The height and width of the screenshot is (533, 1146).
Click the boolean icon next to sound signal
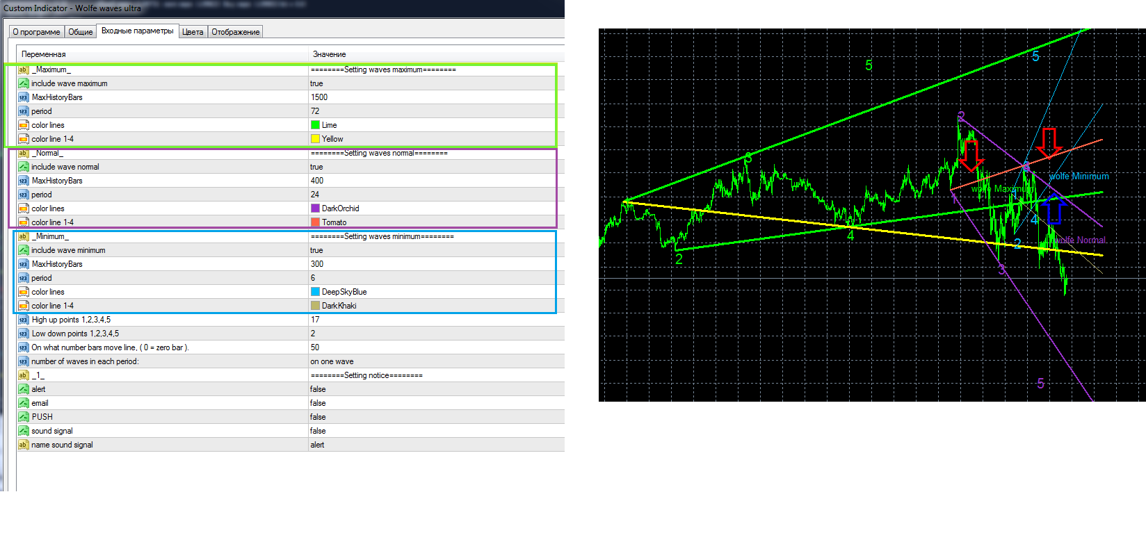coord(23,431)
